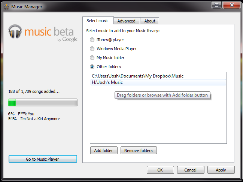Close the Music Manager window

tap(232, 5)
